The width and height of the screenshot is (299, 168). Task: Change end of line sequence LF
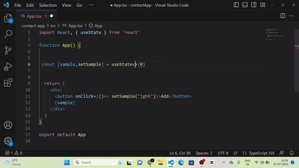click(x=235, y=153)
